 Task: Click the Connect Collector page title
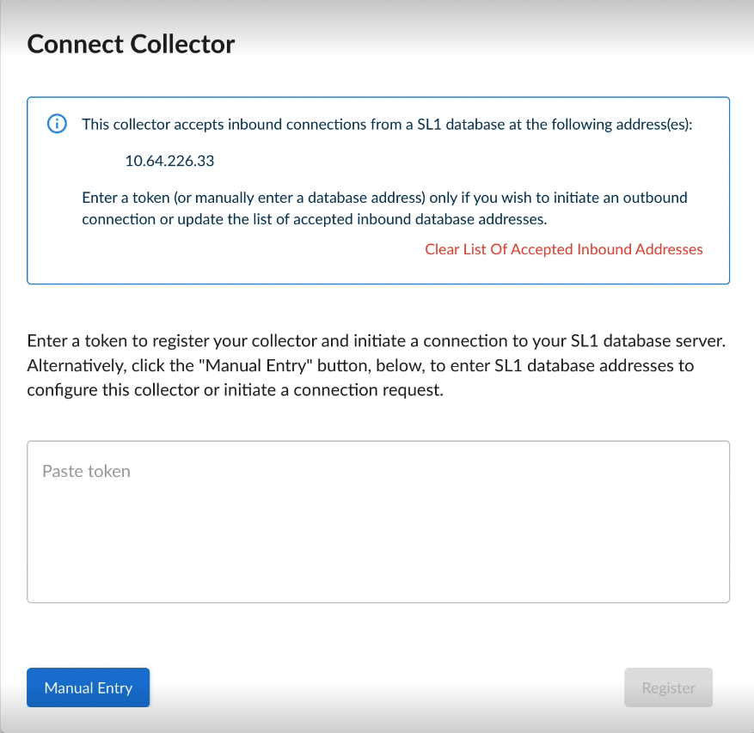131,43
